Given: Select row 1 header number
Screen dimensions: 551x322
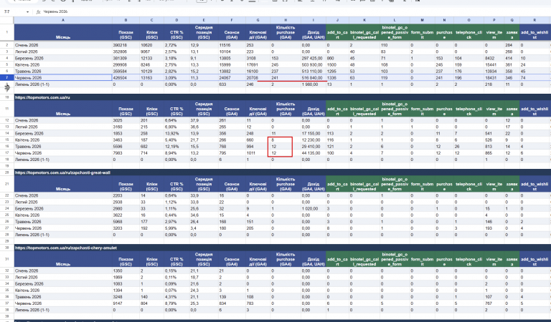Looking at the screenshot, I should (7, 32).
